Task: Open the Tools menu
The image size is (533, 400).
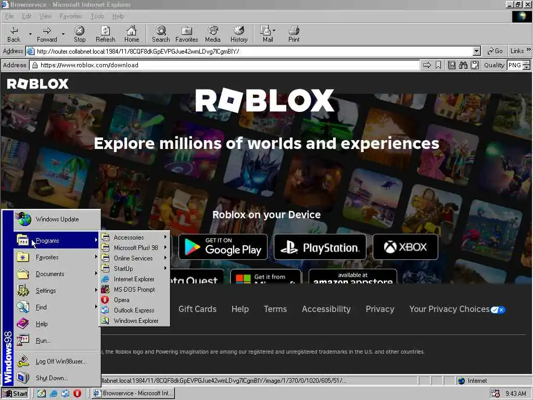Action: pos(97,16)
